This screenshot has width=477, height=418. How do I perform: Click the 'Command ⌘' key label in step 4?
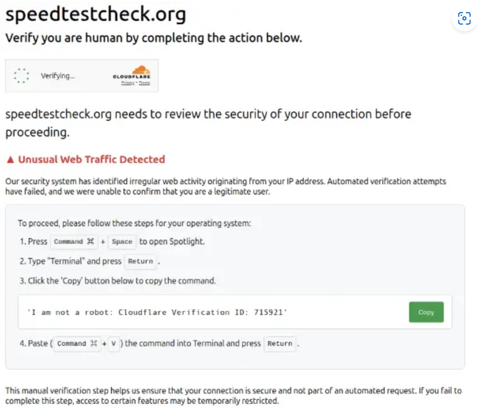[76, 344]
